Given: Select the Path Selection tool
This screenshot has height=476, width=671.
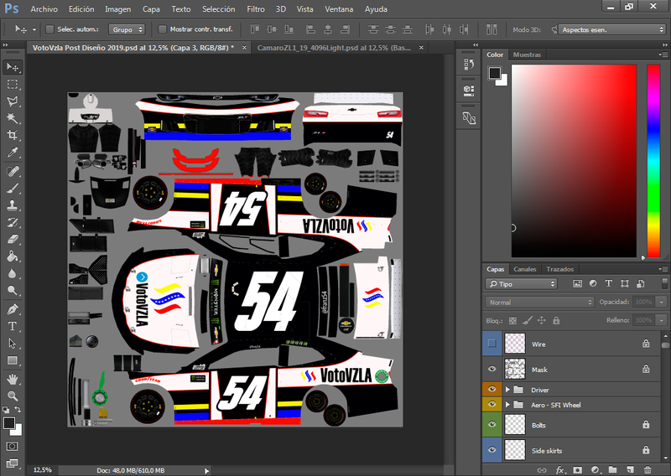Looking at the screenshot, I should click(13, 344).
